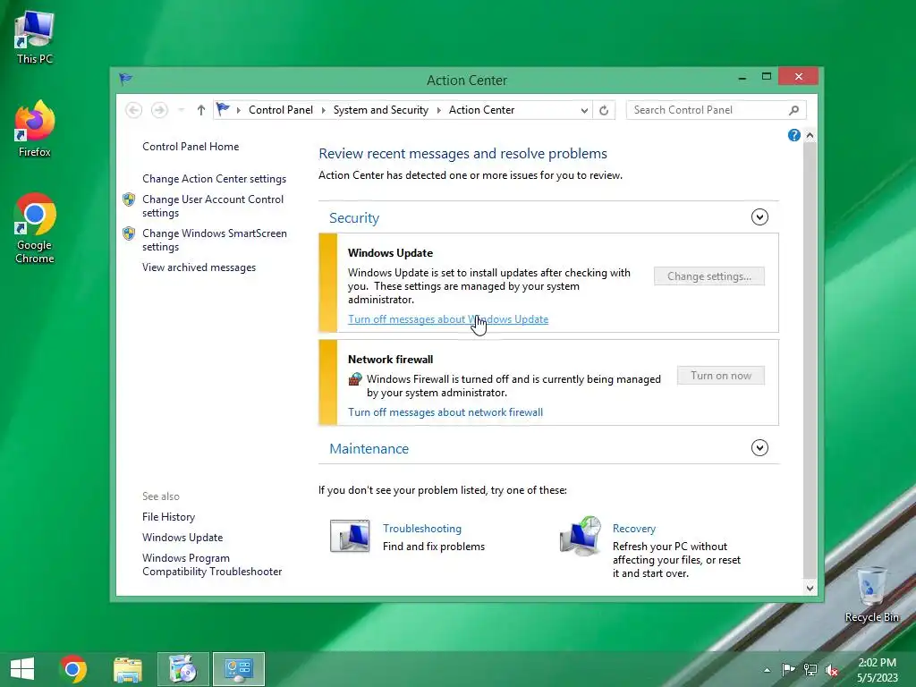916x687 pixels.
Task: Click the Maintenance section heading
Action: pos(369,449)
